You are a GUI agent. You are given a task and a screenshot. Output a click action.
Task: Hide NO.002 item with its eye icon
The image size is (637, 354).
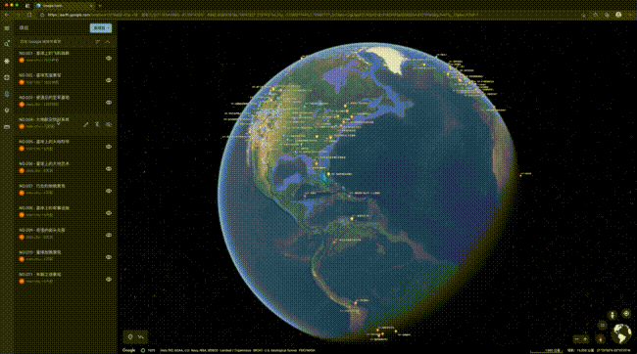[109, 80]
